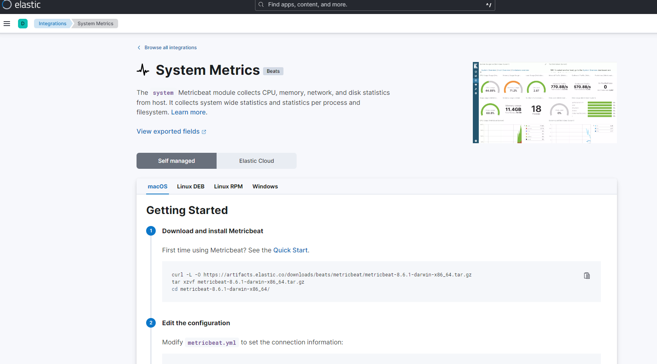This screenshot has height=364, width=657.
Task: Open the hamburger navigation menu
Action: pyautogui.click(x=7, y=24)
